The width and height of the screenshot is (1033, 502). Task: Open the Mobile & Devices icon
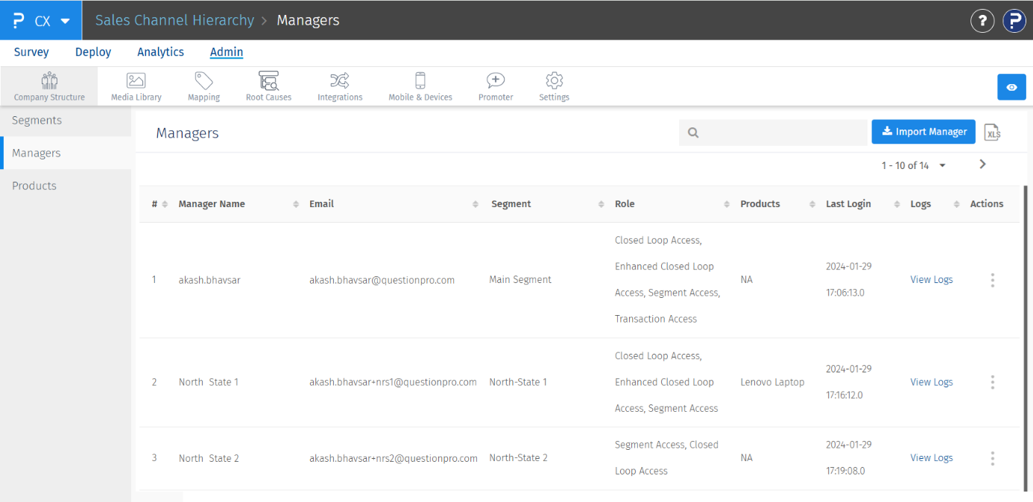[420, 80]
